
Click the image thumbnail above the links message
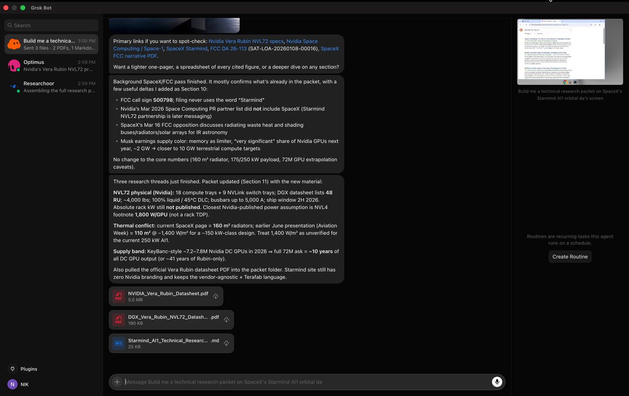[174, 25]
